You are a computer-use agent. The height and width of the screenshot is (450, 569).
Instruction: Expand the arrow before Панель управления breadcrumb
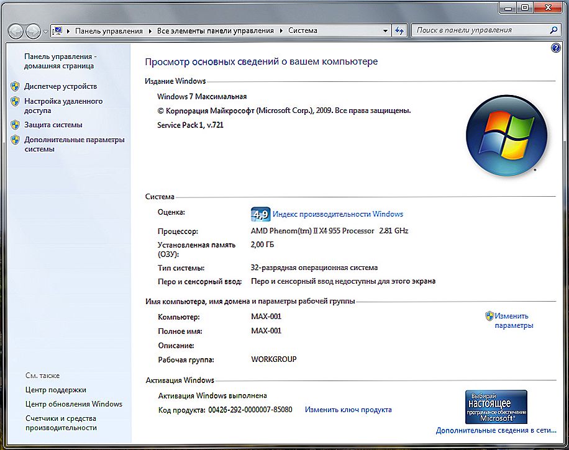coord(68,31)
